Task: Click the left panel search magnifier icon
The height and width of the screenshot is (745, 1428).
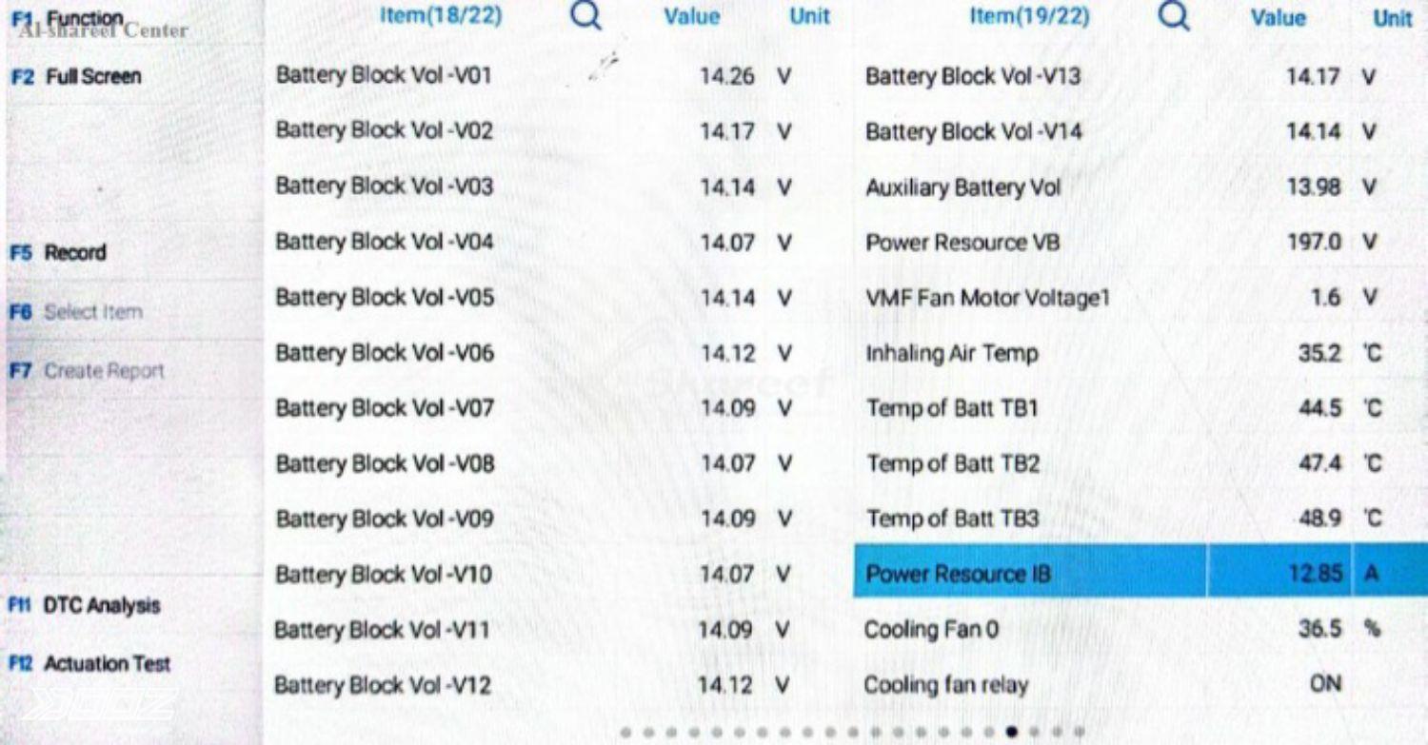Action: [587, 16]
